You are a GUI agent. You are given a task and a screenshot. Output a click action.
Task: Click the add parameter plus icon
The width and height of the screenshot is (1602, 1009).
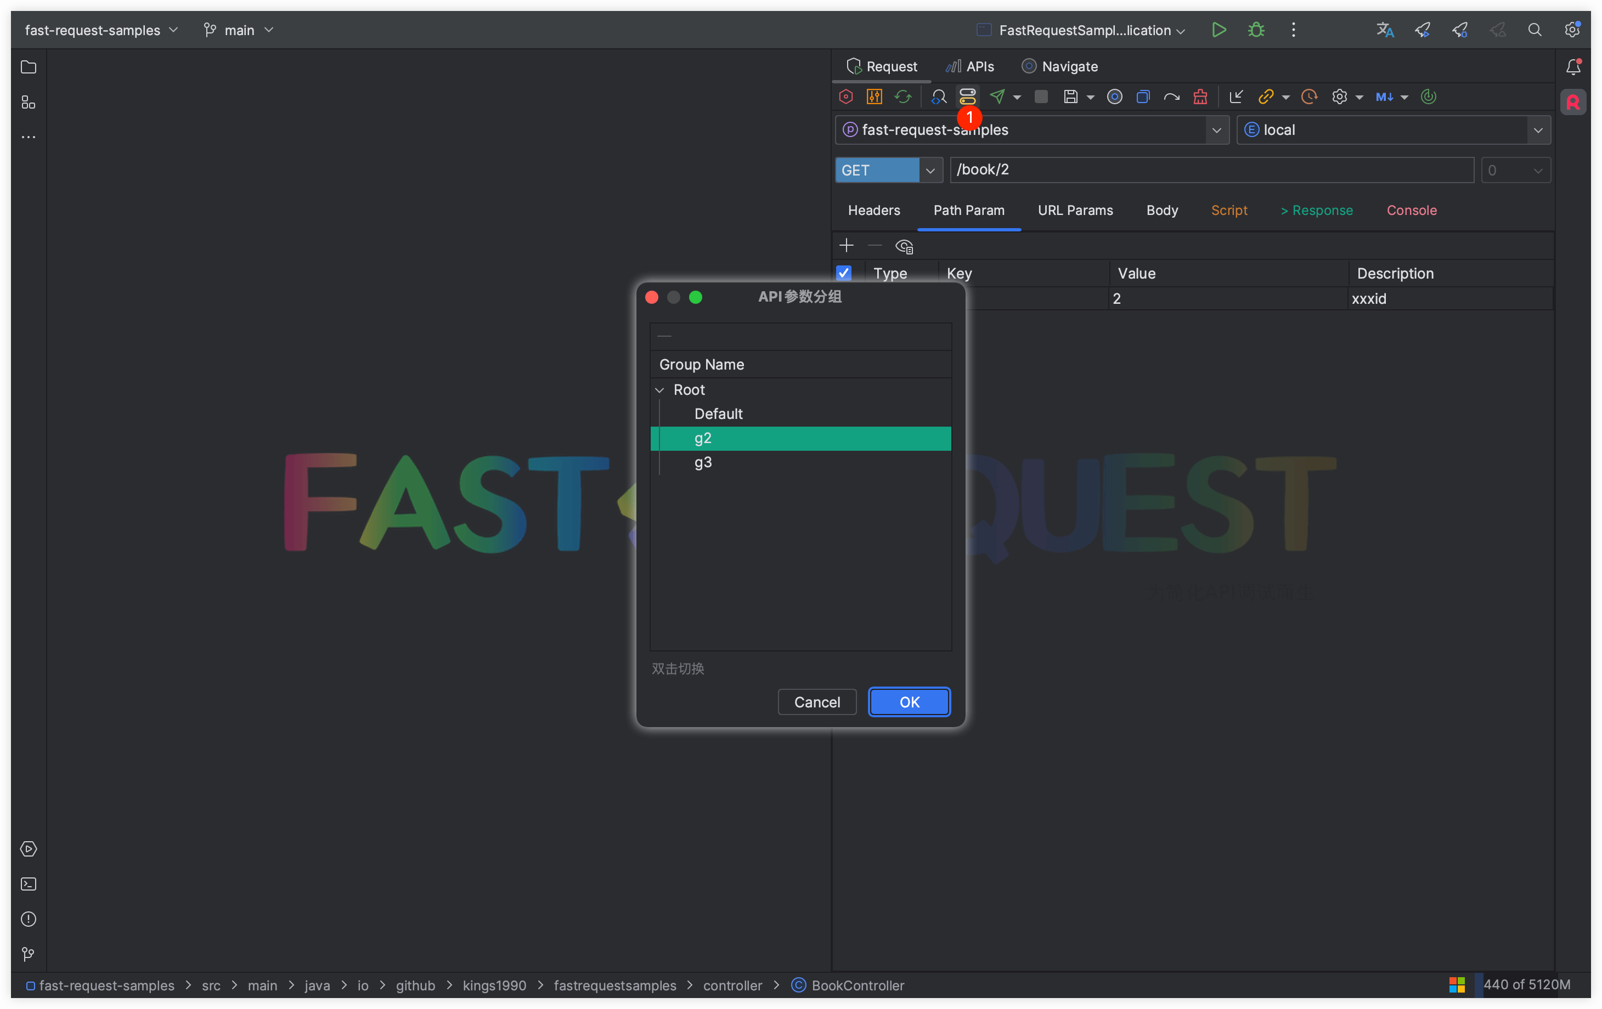point(846,246)
